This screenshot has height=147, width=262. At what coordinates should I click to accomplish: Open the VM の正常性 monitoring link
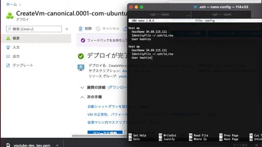[x=107, y=114]
